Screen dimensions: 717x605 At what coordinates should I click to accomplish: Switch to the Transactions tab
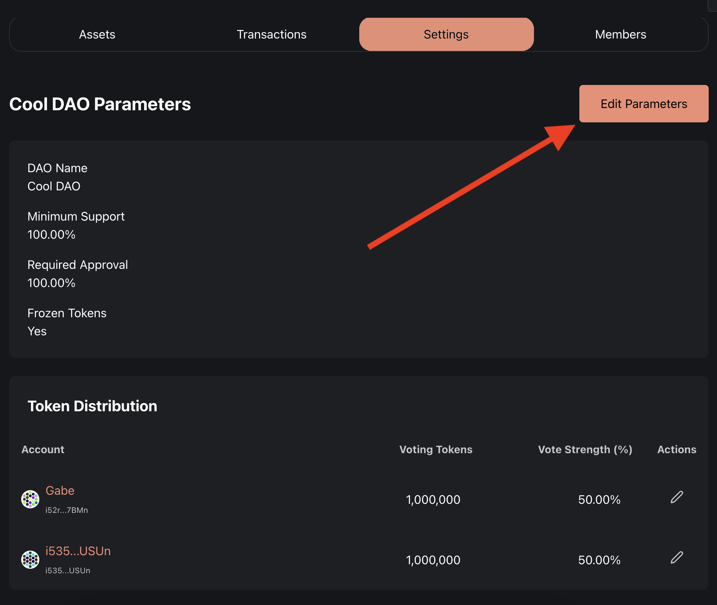point(272,34)
